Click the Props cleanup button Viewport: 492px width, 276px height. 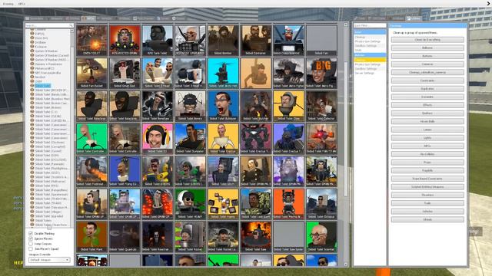point(427,163)
